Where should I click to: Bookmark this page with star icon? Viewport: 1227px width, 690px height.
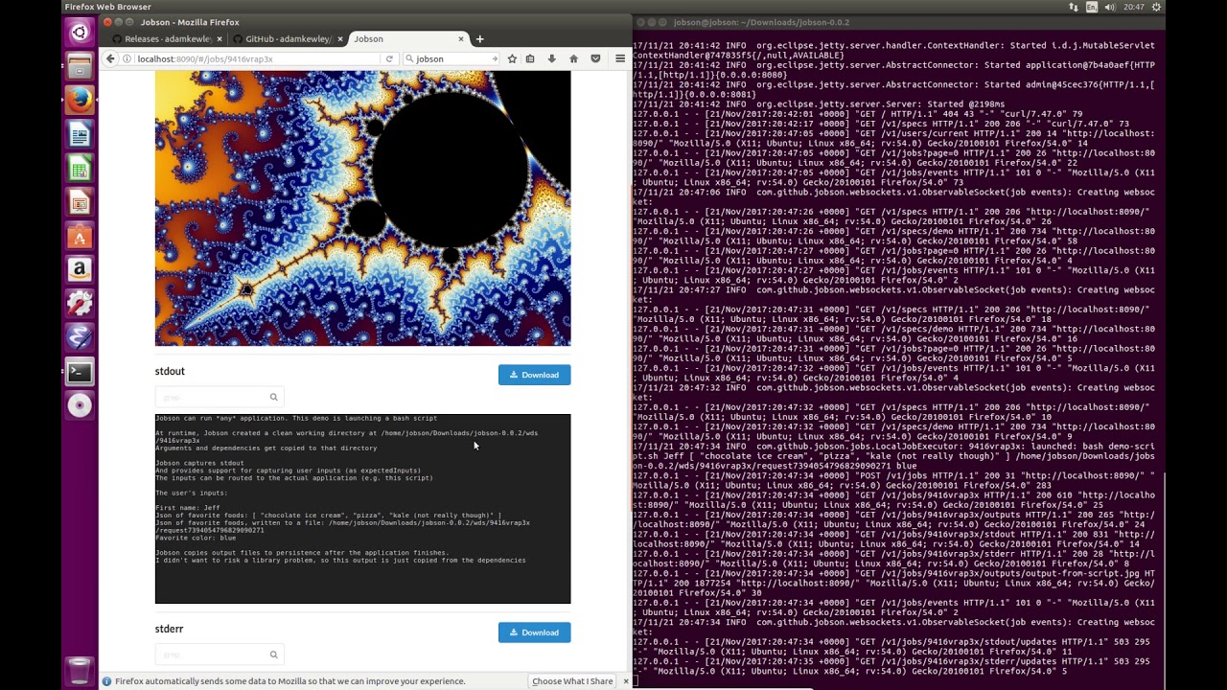tap(512, 58)
